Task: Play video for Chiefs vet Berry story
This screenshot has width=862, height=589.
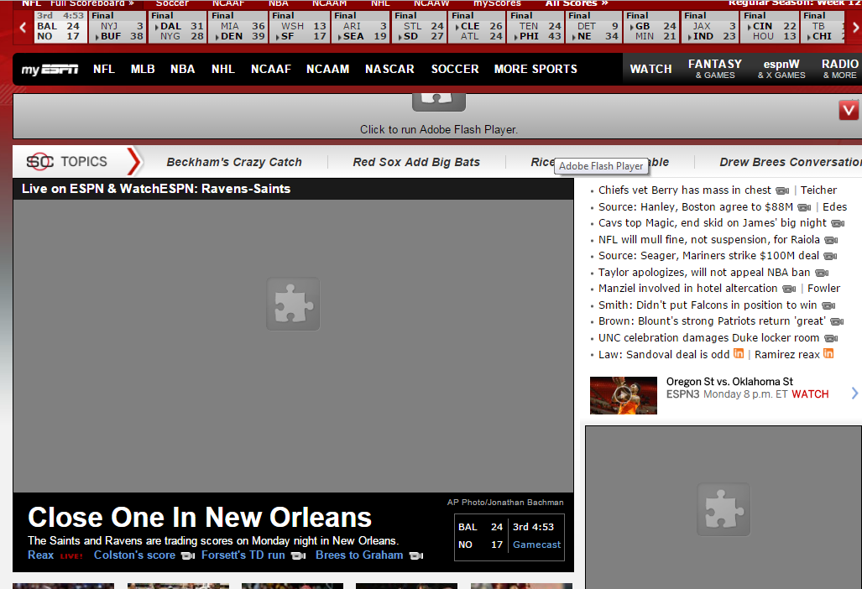Action: (x=782, y=191)
